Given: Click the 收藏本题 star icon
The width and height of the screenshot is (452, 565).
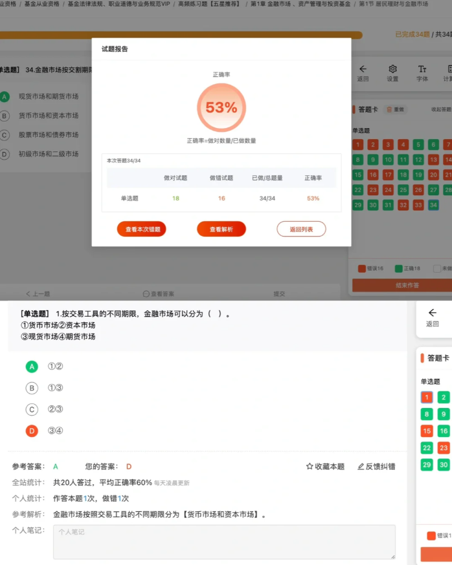Looking at the screenshot, I should (x=310, y=467).
